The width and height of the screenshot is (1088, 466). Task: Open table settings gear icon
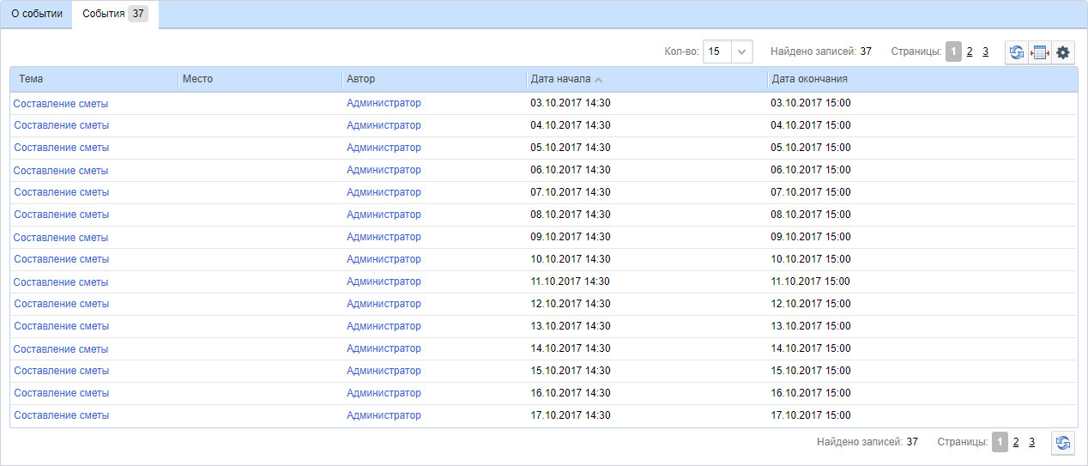pyautogui.click(x=1063, y=52)
